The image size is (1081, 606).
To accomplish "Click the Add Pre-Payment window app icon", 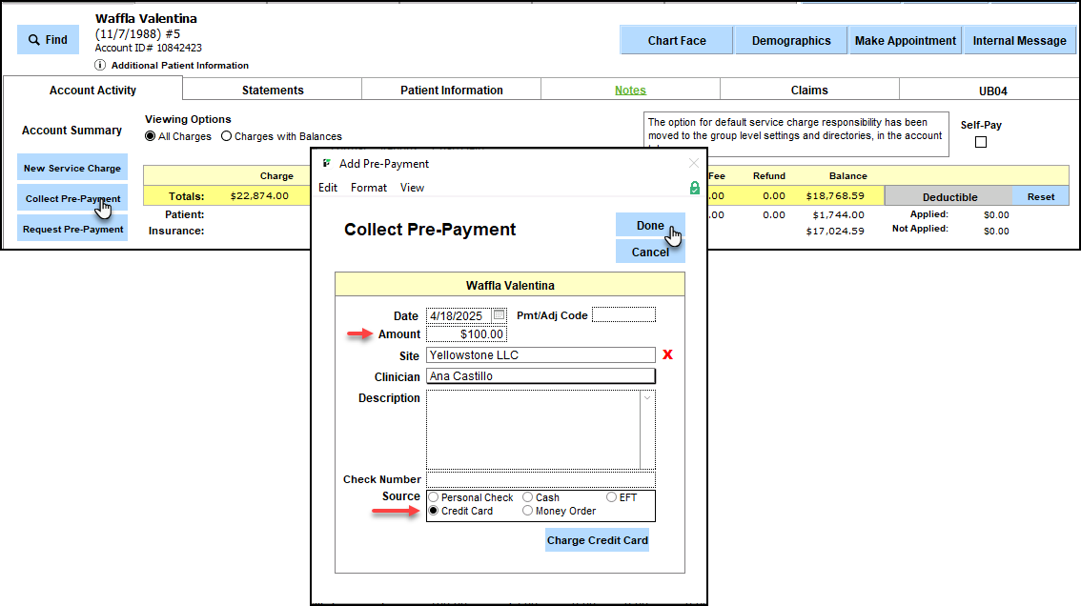I will (327, 164).
